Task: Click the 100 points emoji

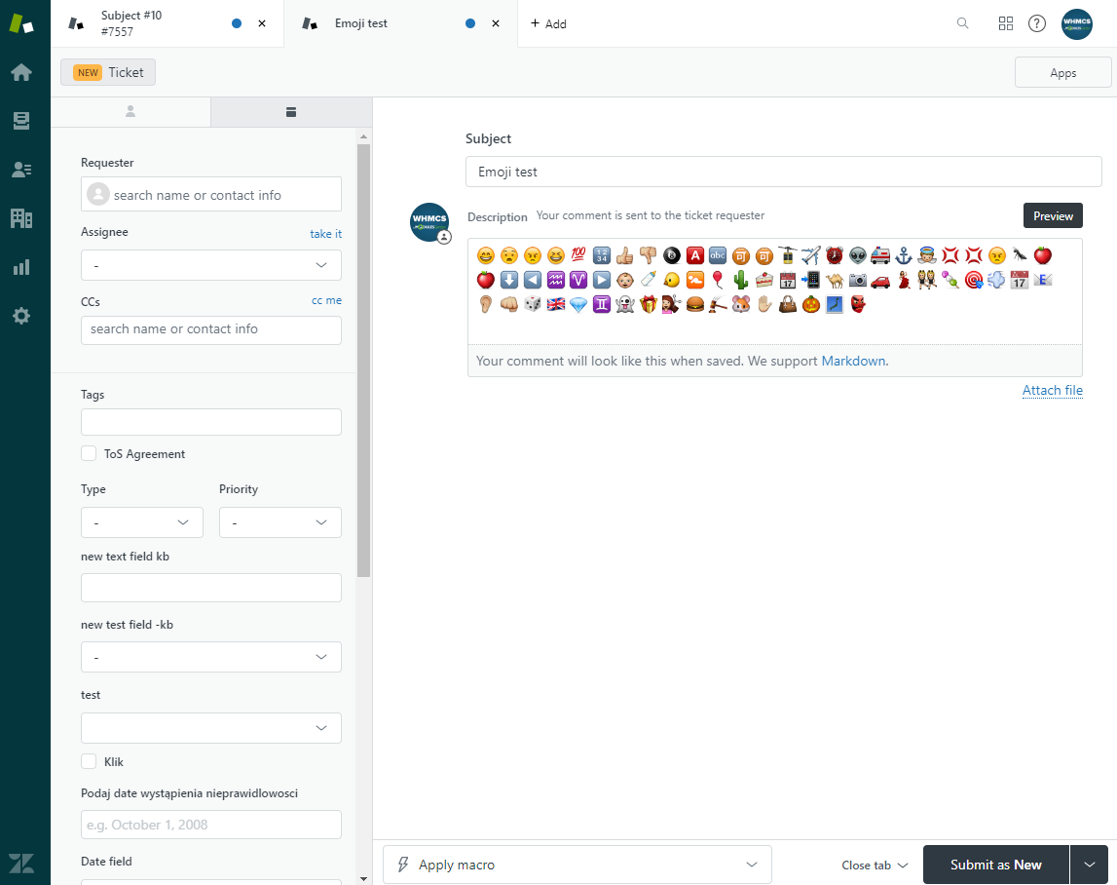Action: tap(578, 254)
